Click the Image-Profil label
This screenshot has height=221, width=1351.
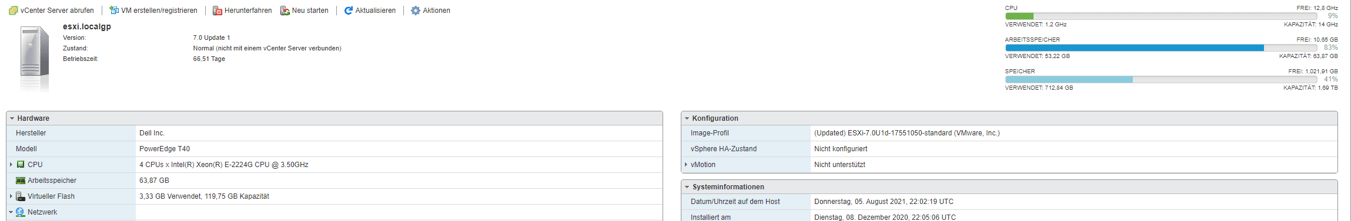coord(710,133)
